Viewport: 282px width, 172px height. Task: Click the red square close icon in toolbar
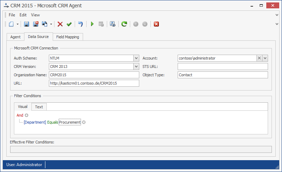tap(156, 24)
